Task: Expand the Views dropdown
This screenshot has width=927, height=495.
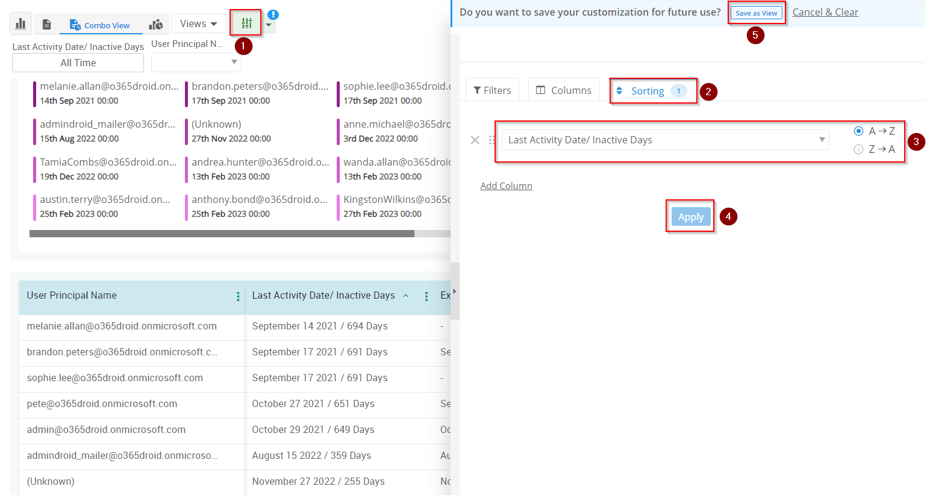Action: point(198,24)
